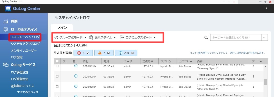This screenshot has height=97, width=274.
Task: Open ログ設定 in the sidebar
Action: coord(16,57)
